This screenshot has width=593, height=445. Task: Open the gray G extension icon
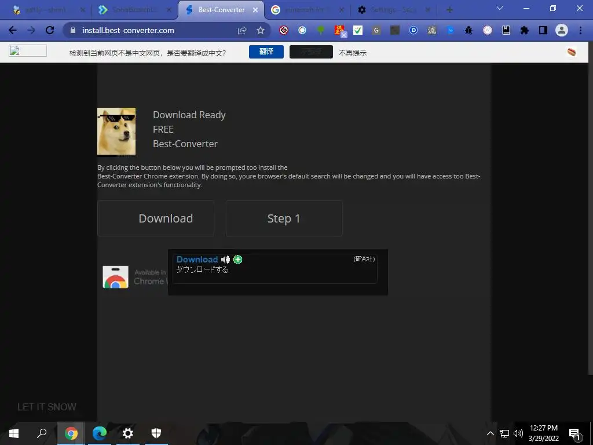click(x=376, y=30)
